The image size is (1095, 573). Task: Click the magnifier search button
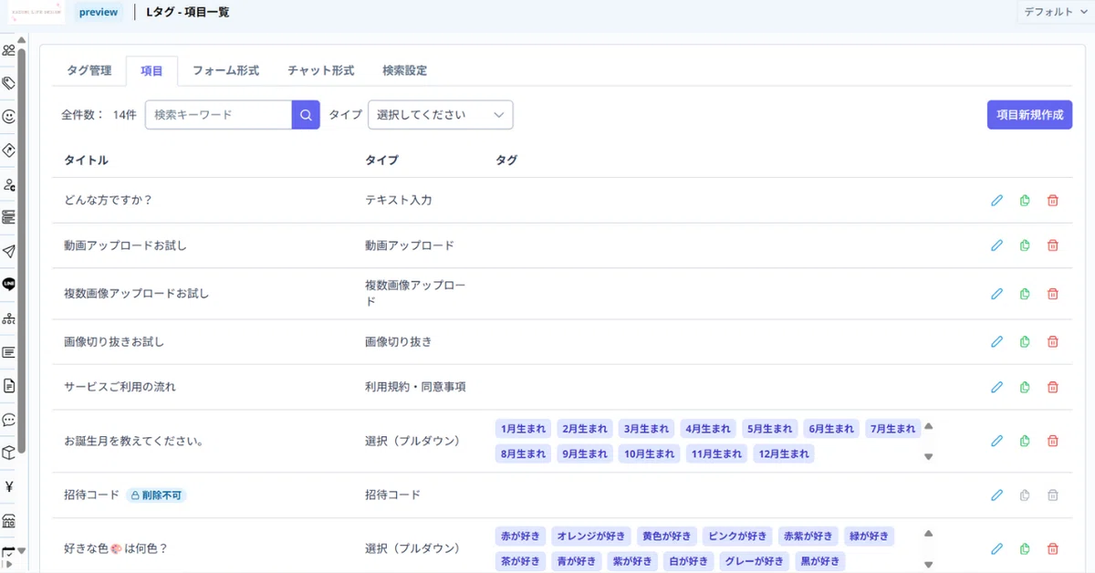(306, 115)
